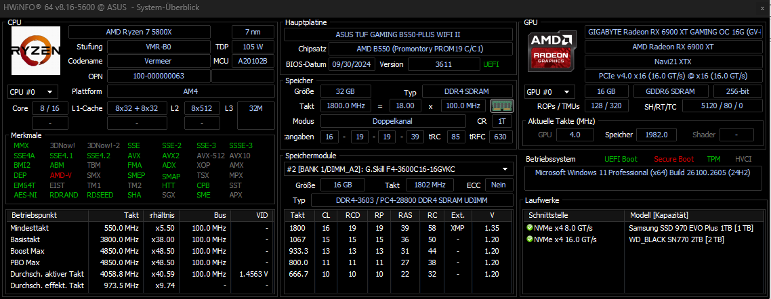Viewport: 771px width, 299px height.
Task: Select the Durchsch. effekt. Takt row
Action: 140,285
